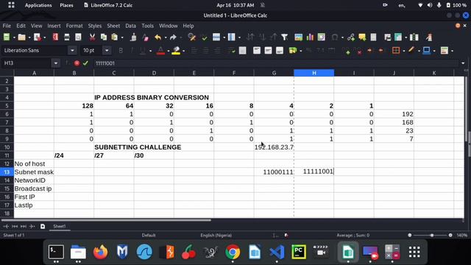Select column H header
This screenshot has width=471, height=265.
[314, 73]
